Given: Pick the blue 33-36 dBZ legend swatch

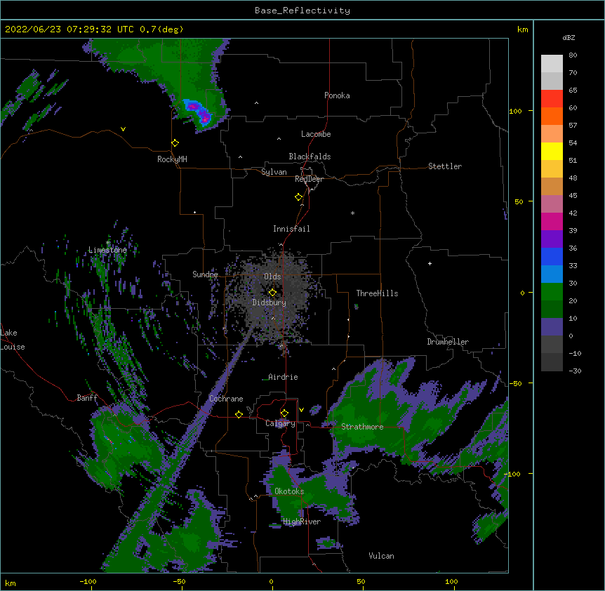Looking at the screenshot, I should tap(552, 256).
